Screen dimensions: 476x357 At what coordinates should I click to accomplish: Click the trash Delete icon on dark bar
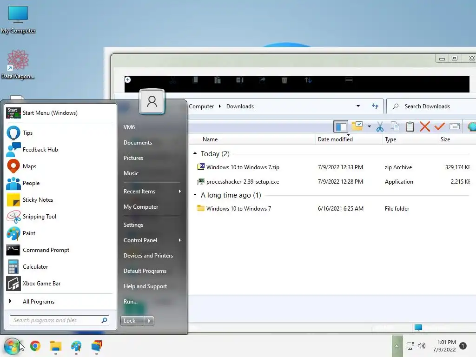pyautogui.click(x=284, y=80)
